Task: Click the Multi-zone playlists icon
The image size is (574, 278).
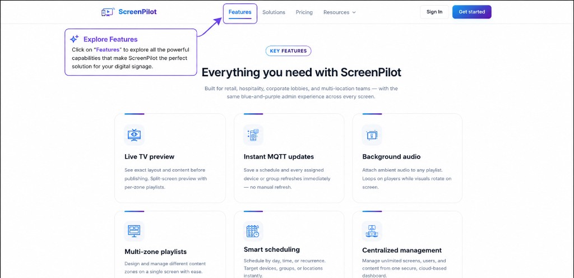Action: 134,231
